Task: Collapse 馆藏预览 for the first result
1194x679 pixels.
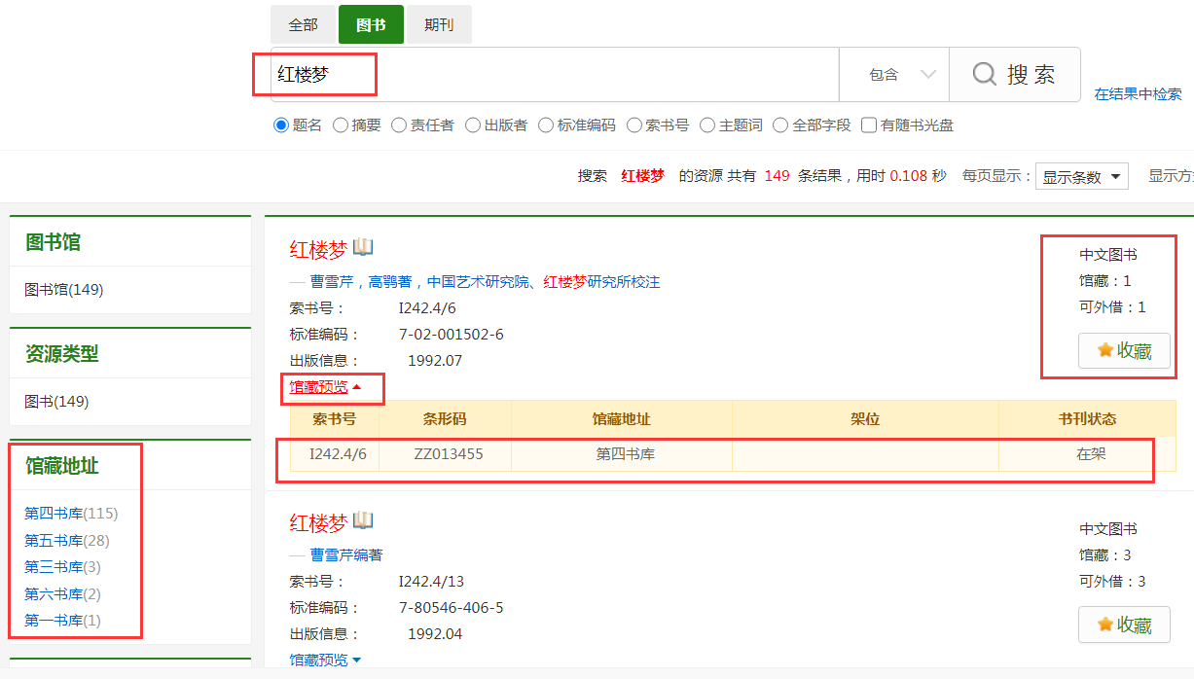Action: tap(325, 387)
